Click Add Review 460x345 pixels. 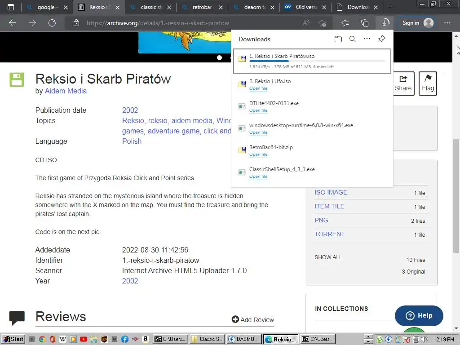click(x=253, y=320)
